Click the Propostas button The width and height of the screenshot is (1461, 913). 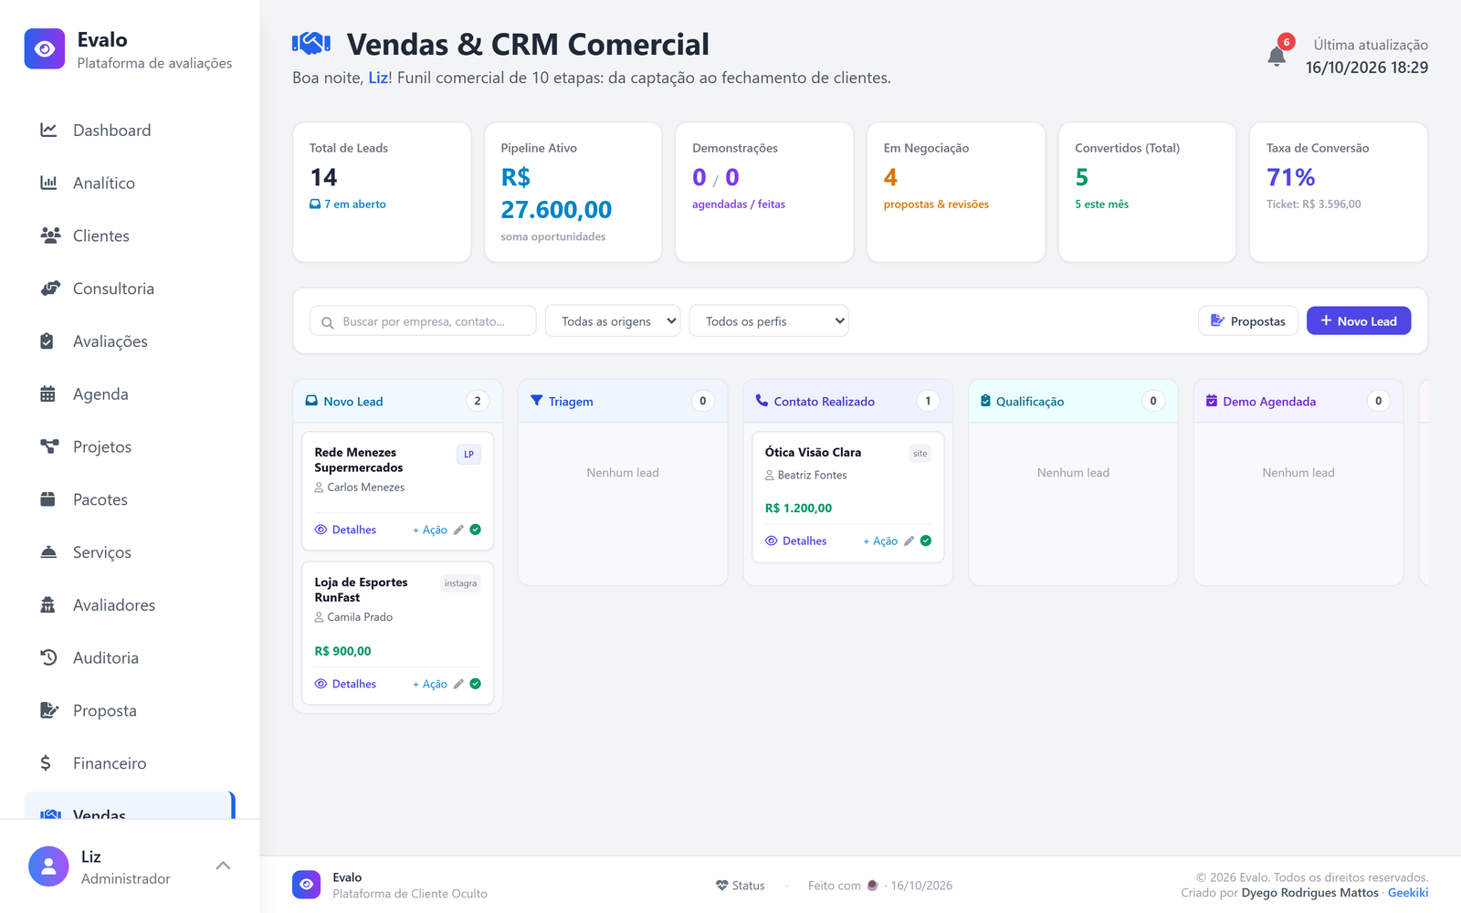(1248, 321)
